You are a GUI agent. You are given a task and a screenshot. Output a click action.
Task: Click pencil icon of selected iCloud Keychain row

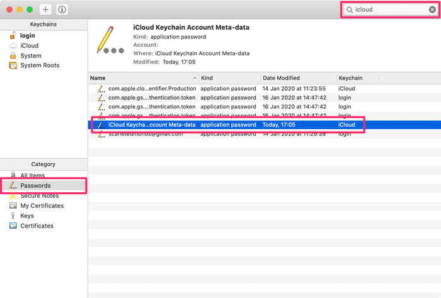(x=101, y=125)
